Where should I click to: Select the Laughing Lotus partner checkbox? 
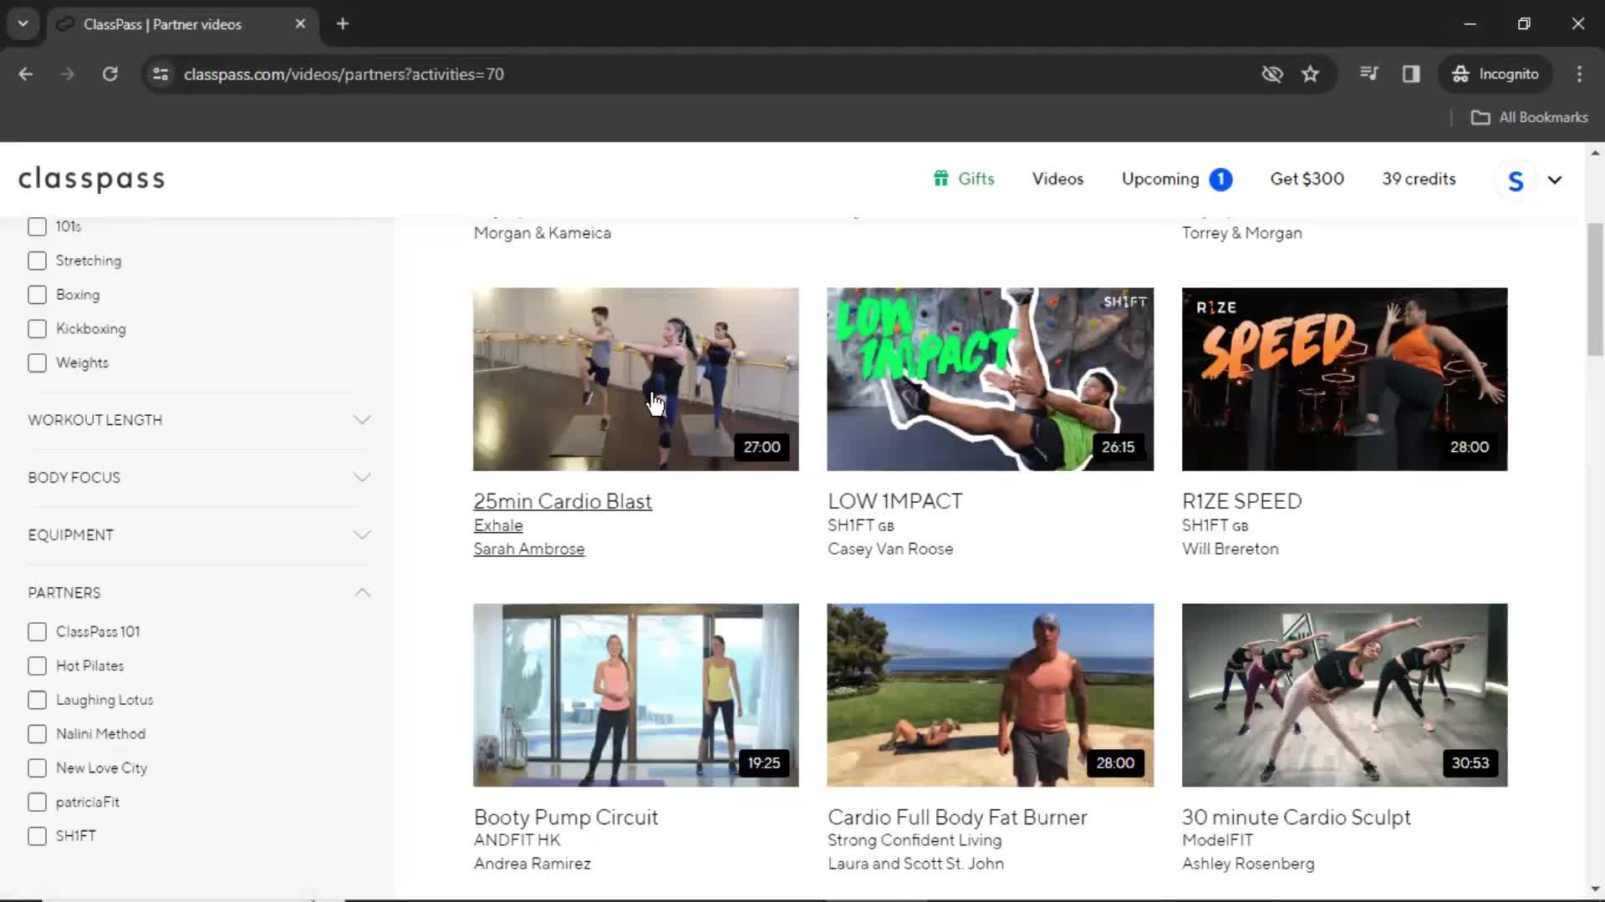click(x=37, y=700)
